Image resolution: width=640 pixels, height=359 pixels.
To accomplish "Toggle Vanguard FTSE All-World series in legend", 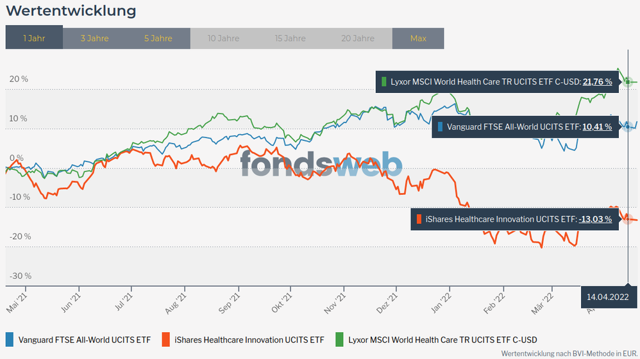I will [84, 339].
